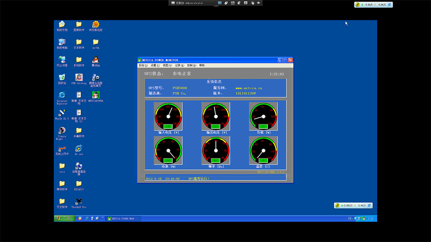
Task: Click the 输出电压 [V] output voltage gauge
Action: (x=216, y=116)
